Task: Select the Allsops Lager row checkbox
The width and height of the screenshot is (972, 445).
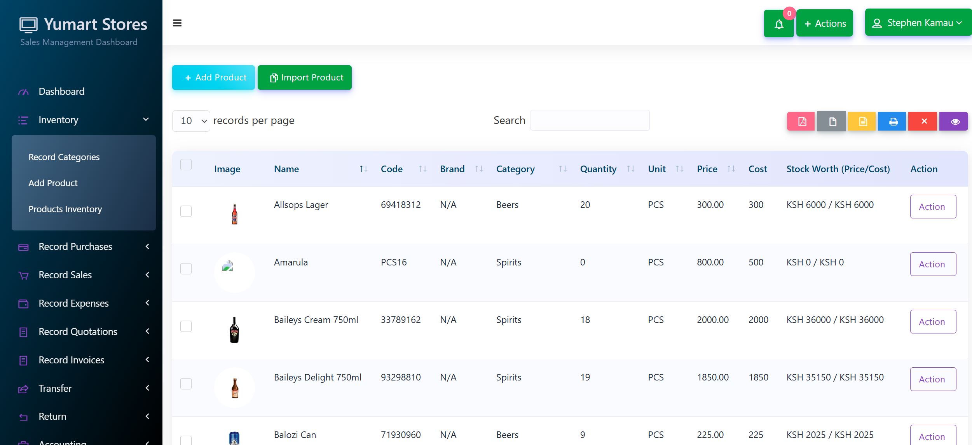Action: (186, 211)
